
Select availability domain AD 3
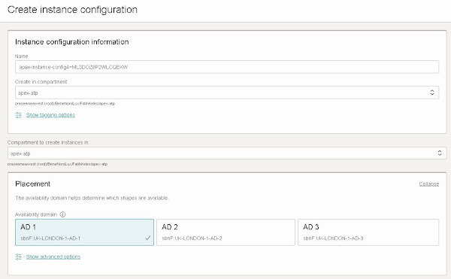click(368, 232)
